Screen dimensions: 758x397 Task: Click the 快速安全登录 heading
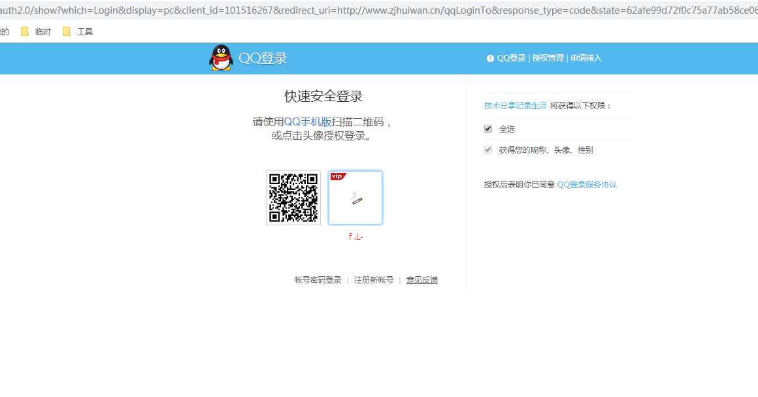coord(323,97)
